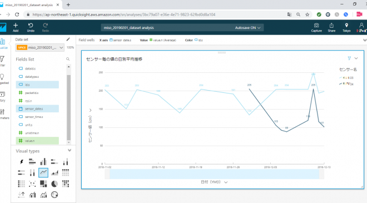Open the SPICE data set selector dropdown

tap(40, 47)
